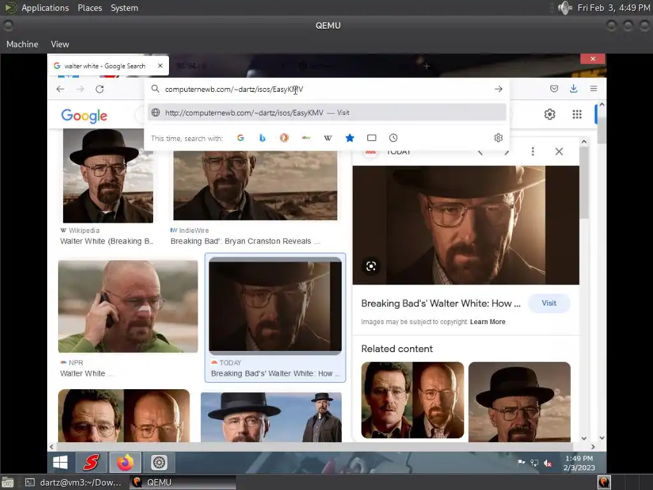Click the scroll down arrow of preview panel
The width and height of the screenshot is (653, 490).
coord(584,438)
